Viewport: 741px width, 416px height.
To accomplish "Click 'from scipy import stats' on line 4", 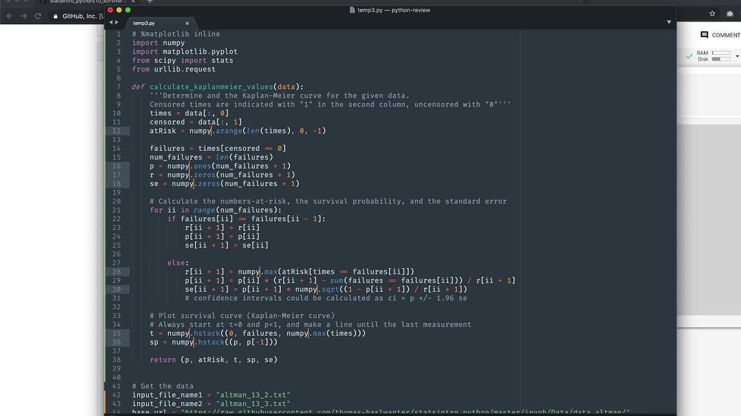I will coord(183,60).
